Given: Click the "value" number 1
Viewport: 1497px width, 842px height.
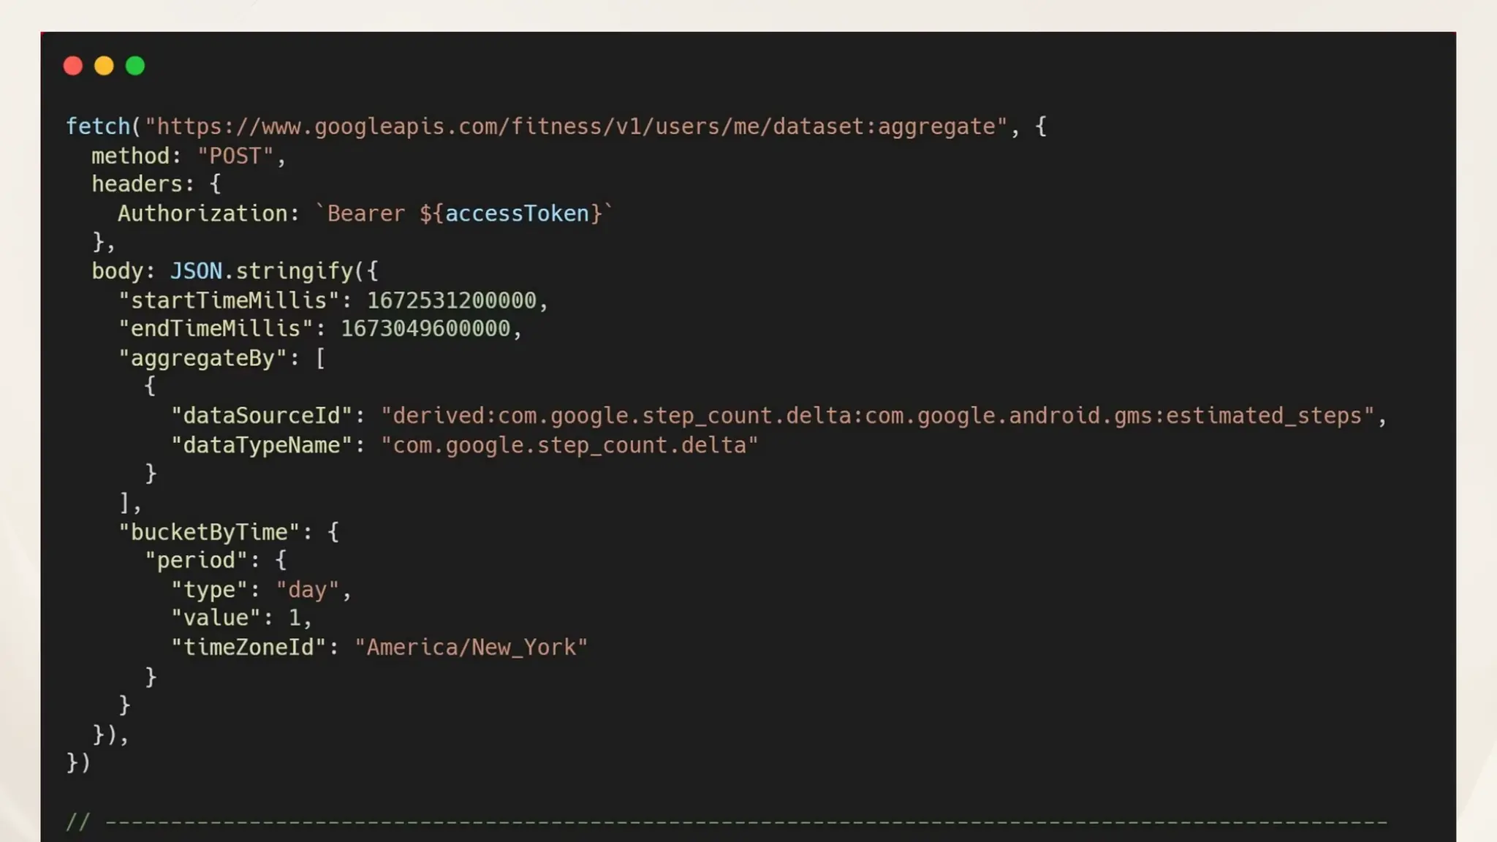Looking at the screenshot, I should point(295,618).
